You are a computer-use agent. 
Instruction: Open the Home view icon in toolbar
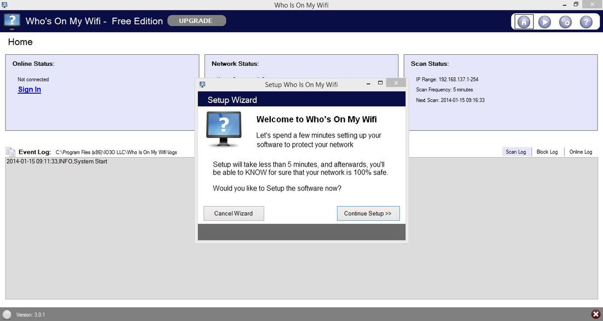coord(524,21)
